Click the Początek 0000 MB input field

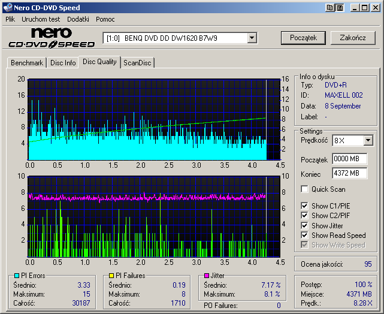pyautogui.click(x=350, y=159)
